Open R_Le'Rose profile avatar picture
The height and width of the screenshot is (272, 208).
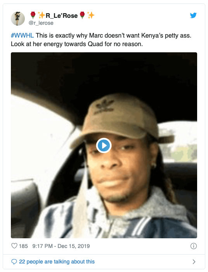(x=18, y=19)
